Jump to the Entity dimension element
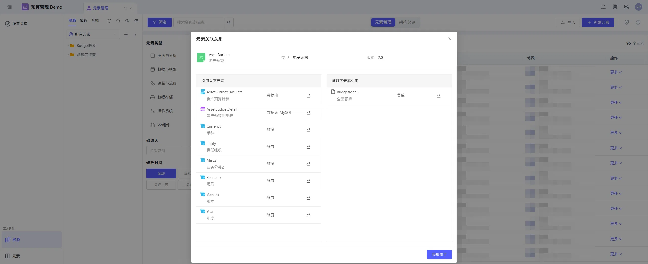 [x=308, y=147]
